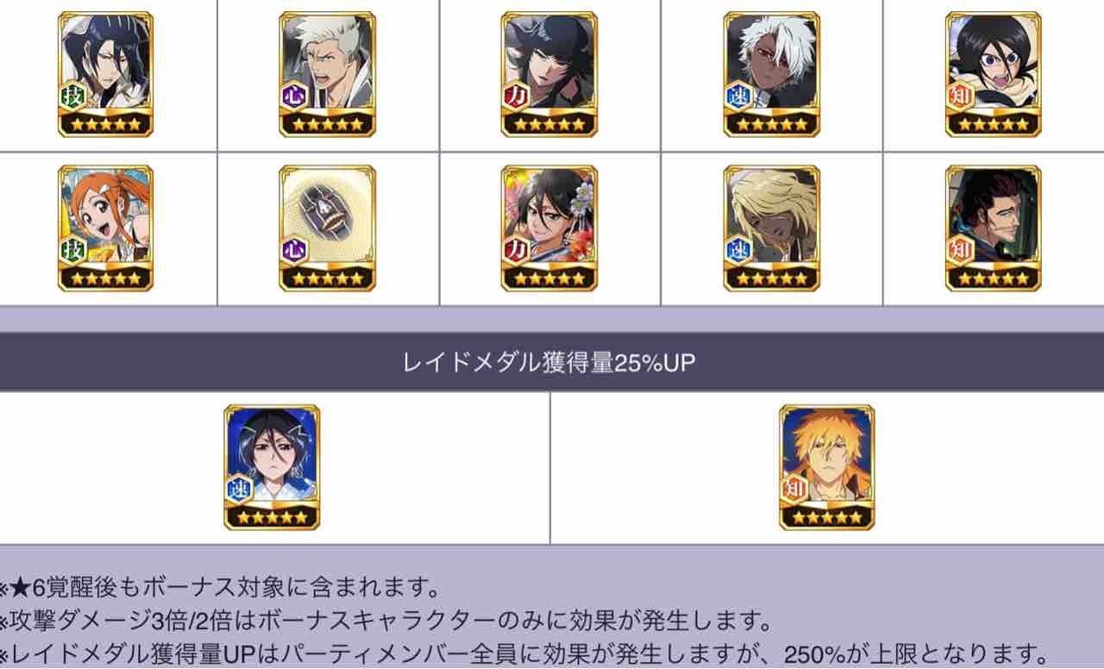The image size is (1104, 669).
Task: Open the 知 short-haired girl card in the top row
Action: pyautogui.click(x=994, y=74)
